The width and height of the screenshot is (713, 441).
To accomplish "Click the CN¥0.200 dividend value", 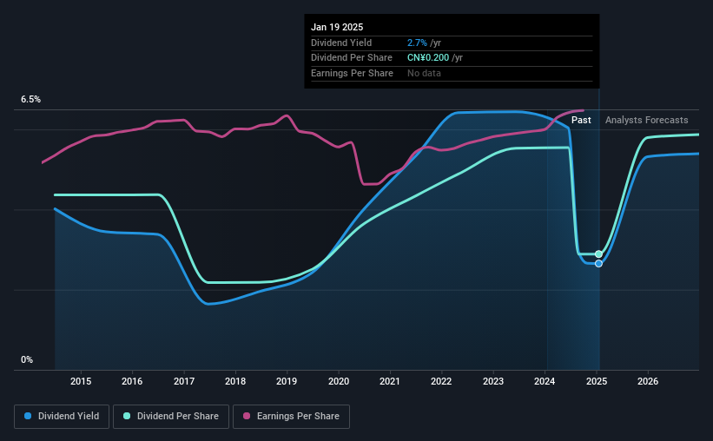I will click(x=428, y=58).
